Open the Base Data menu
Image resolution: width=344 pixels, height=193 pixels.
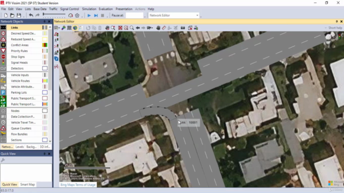click(40, 9)
